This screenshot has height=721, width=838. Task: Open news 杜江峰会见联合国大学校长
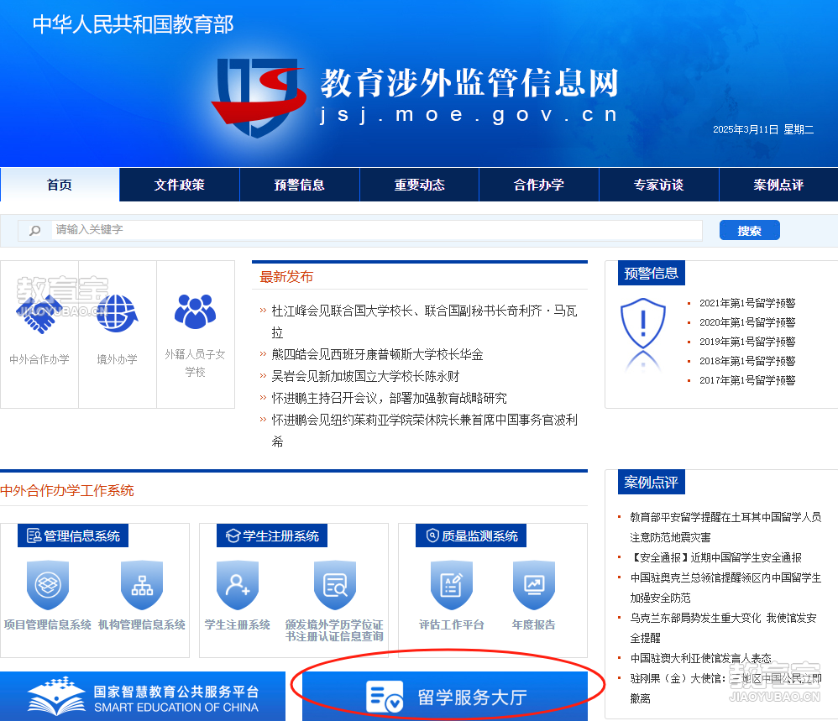click(x=424, y=321)
